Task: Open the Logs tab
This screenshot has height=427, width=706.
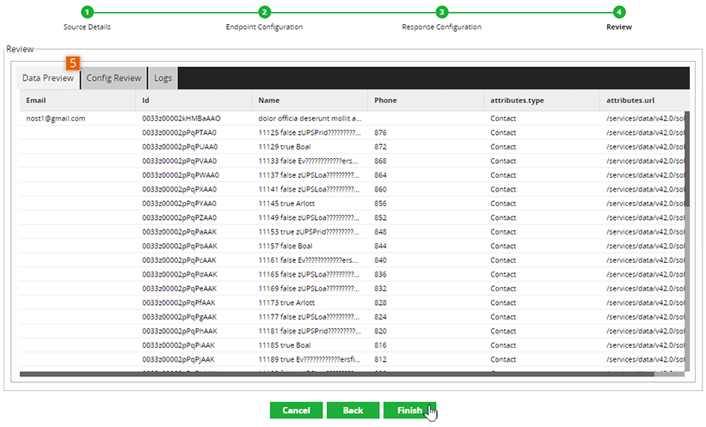Action: pos(163,78)
